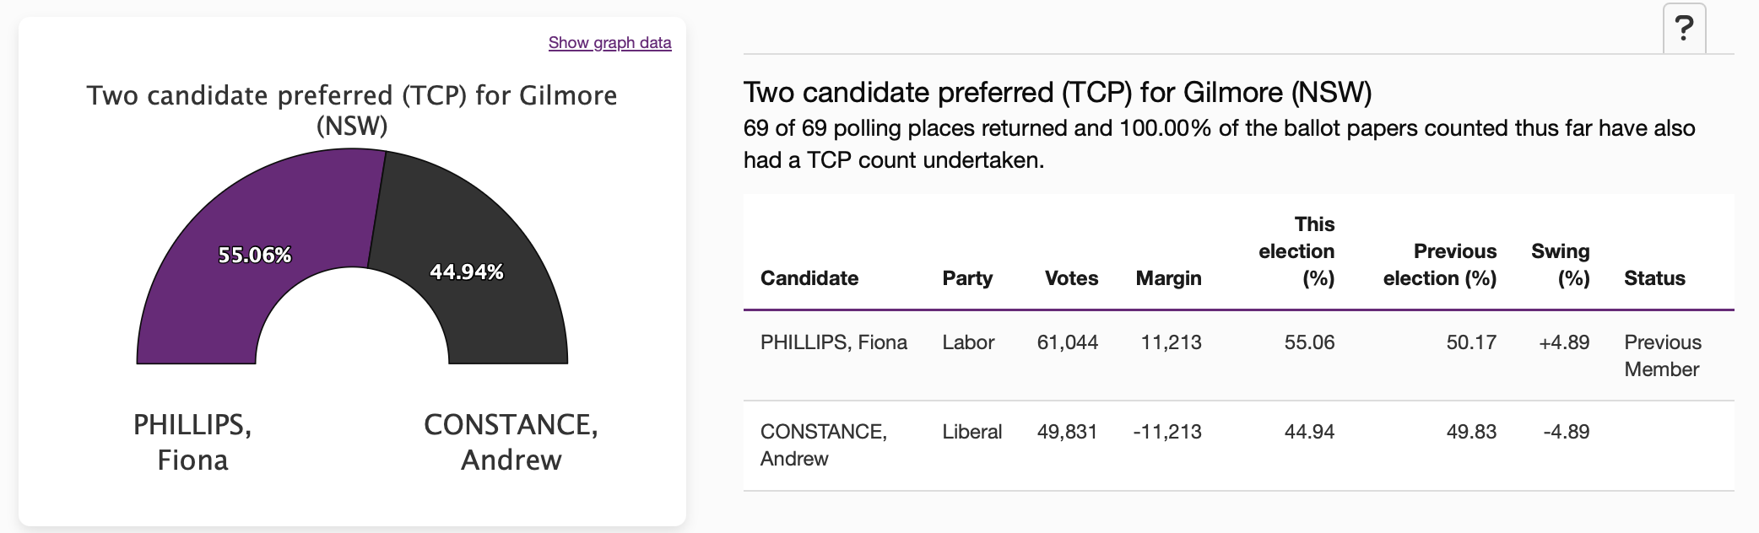Click the Candidate column header
The height and width of the screenshot is (533, 1759).
[x=809, y=278]
